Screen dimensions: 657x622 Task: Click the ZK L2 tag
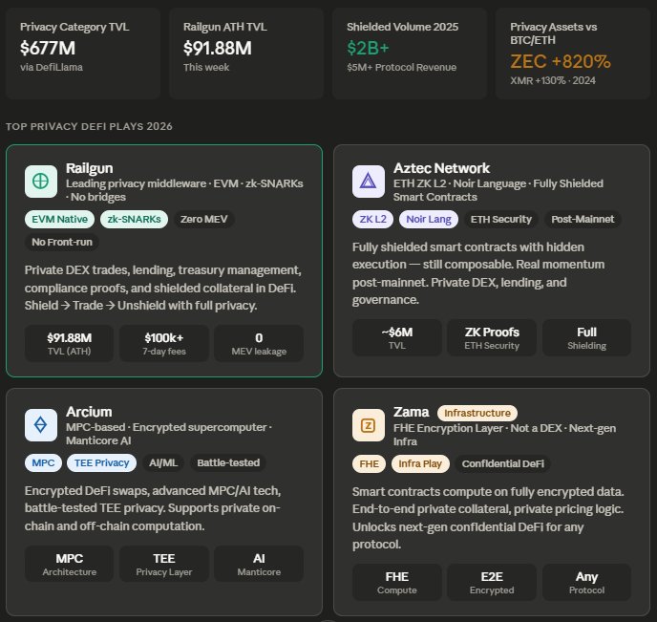pyautogui.click(x=372, y=219)
